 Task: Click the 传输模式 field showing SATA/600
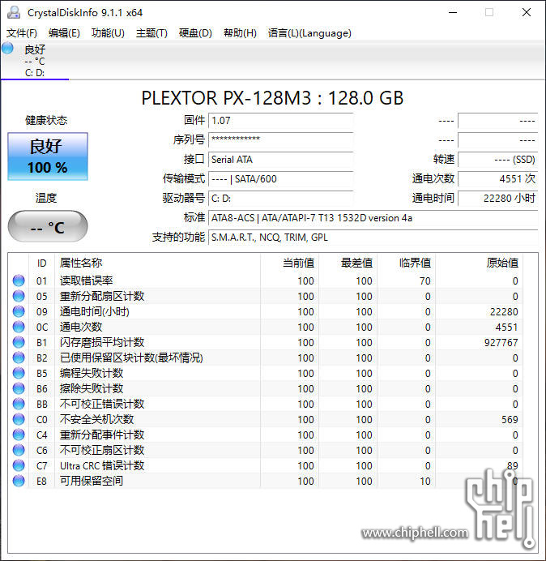(280, 178)
